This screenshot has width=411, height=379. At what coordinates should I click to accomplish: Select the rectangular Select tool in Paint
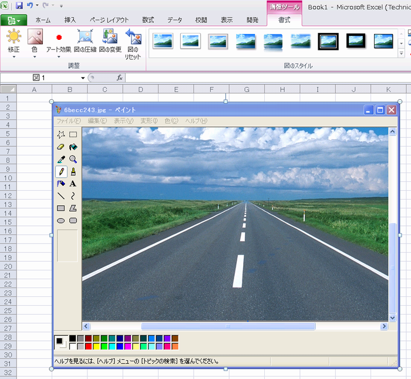tap(73, 134)
